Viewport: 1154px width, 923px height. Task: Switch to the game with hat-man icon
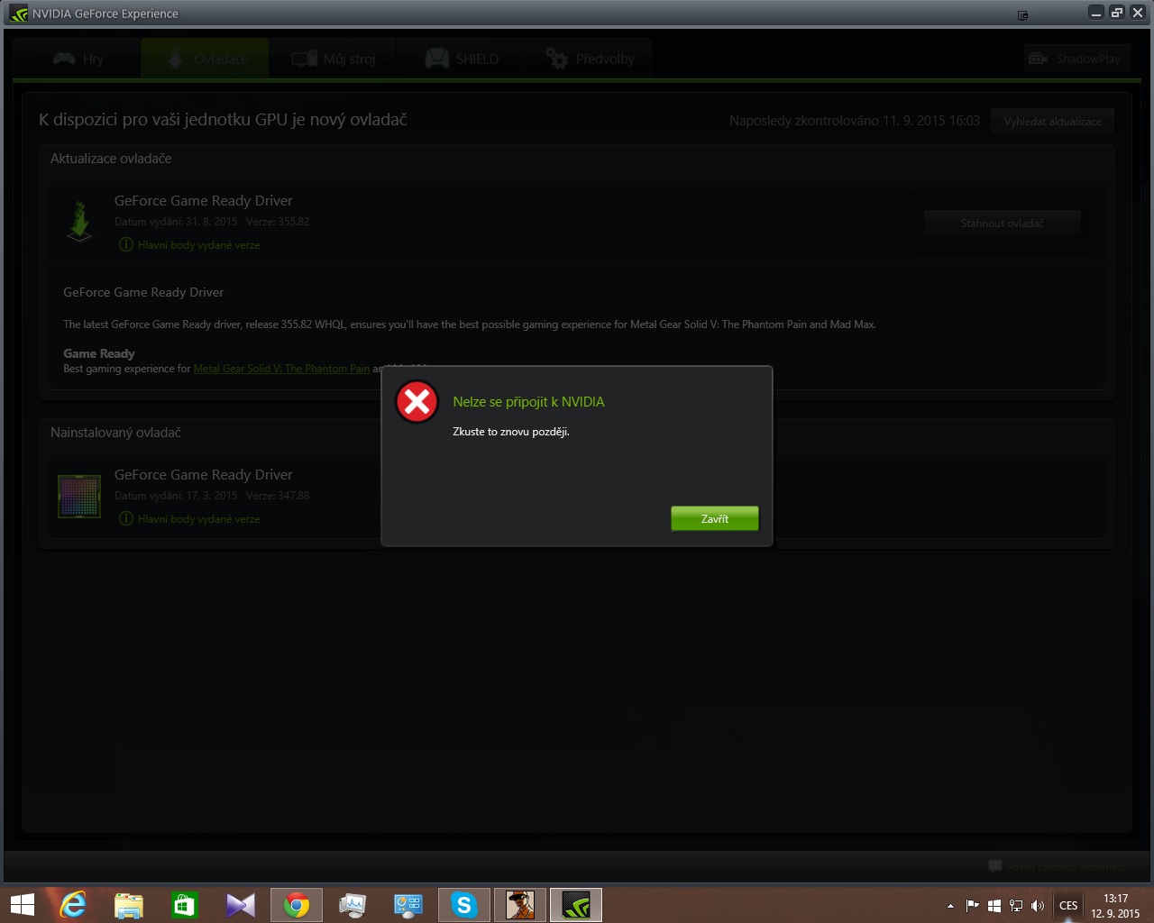pos(520,905)
